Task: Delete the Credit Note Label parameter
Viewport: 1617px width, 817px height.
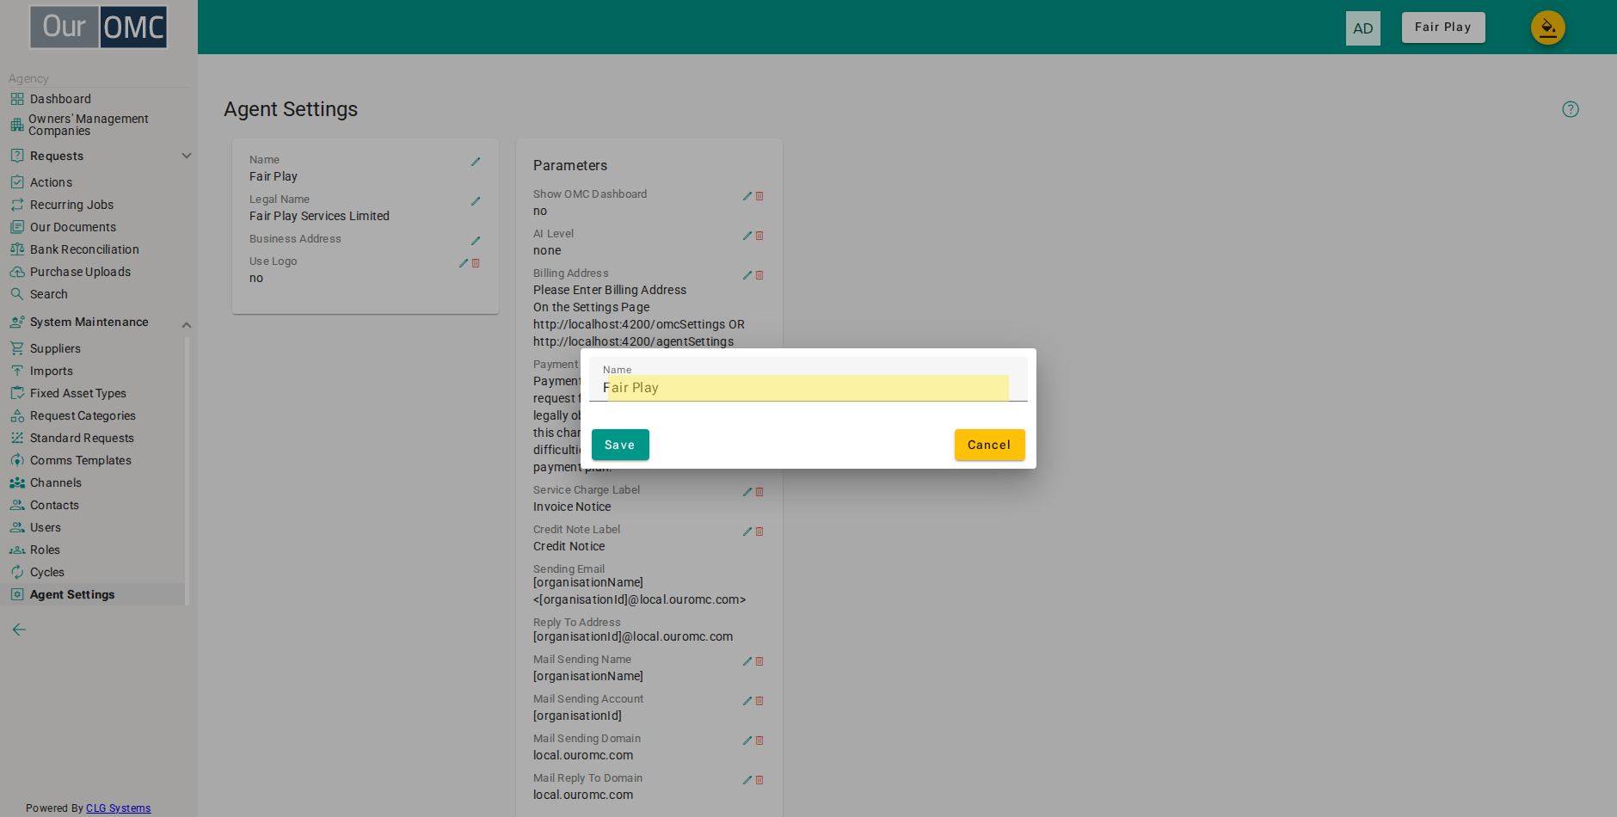Action: (759, 531)
